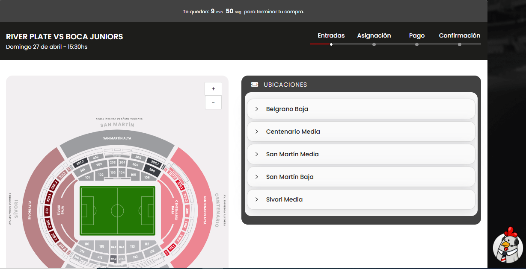
Task: Click the San Martín Alta stand
Action: click(x=117, y=139)
